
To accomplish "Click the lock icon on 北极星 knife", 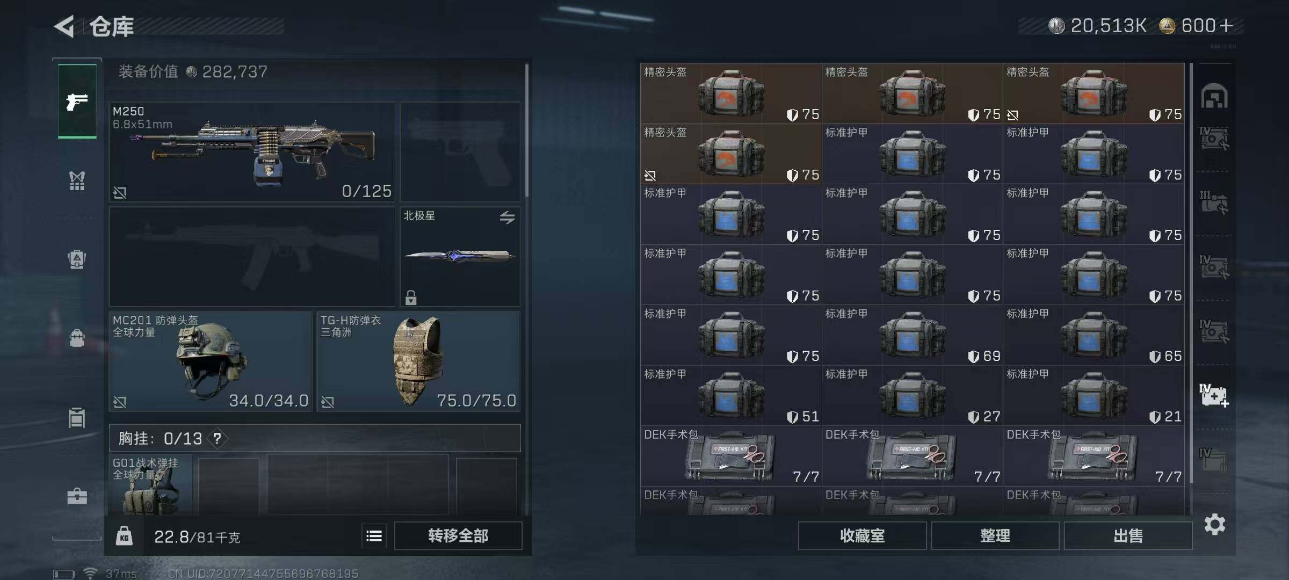I will (411, 297).
